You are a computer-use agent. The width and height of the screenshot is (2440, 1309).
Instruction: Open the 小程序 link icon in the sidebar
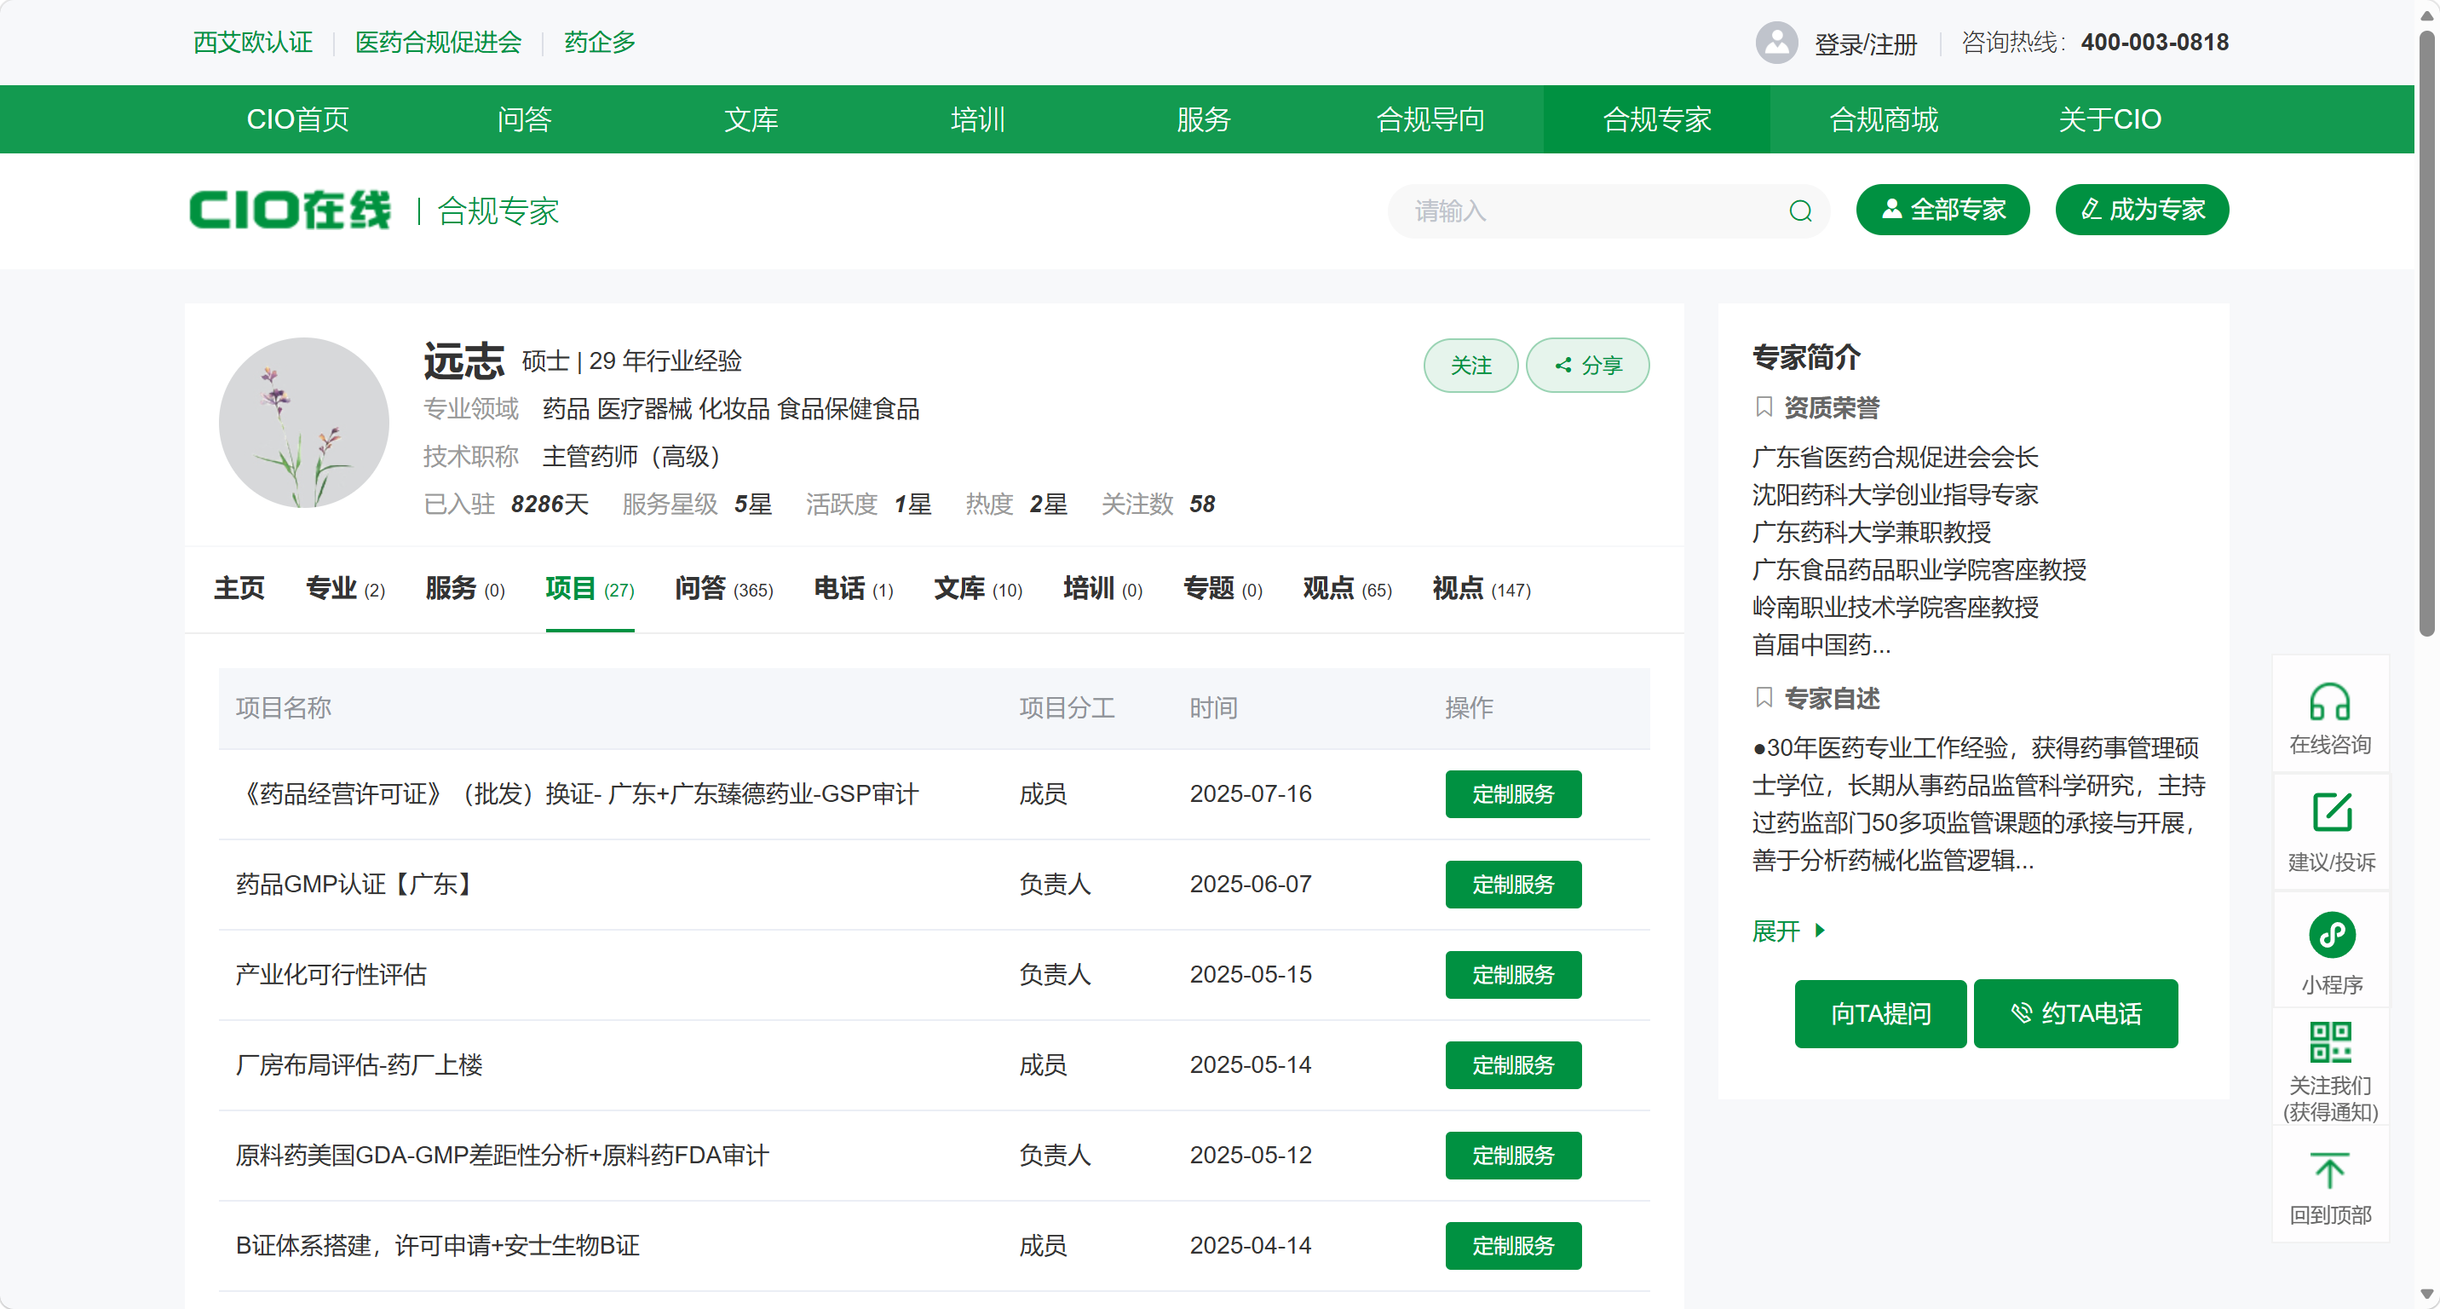coord(2333,935)
